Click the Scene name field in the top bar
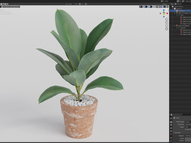191x143 pixels. coord(170,1)
